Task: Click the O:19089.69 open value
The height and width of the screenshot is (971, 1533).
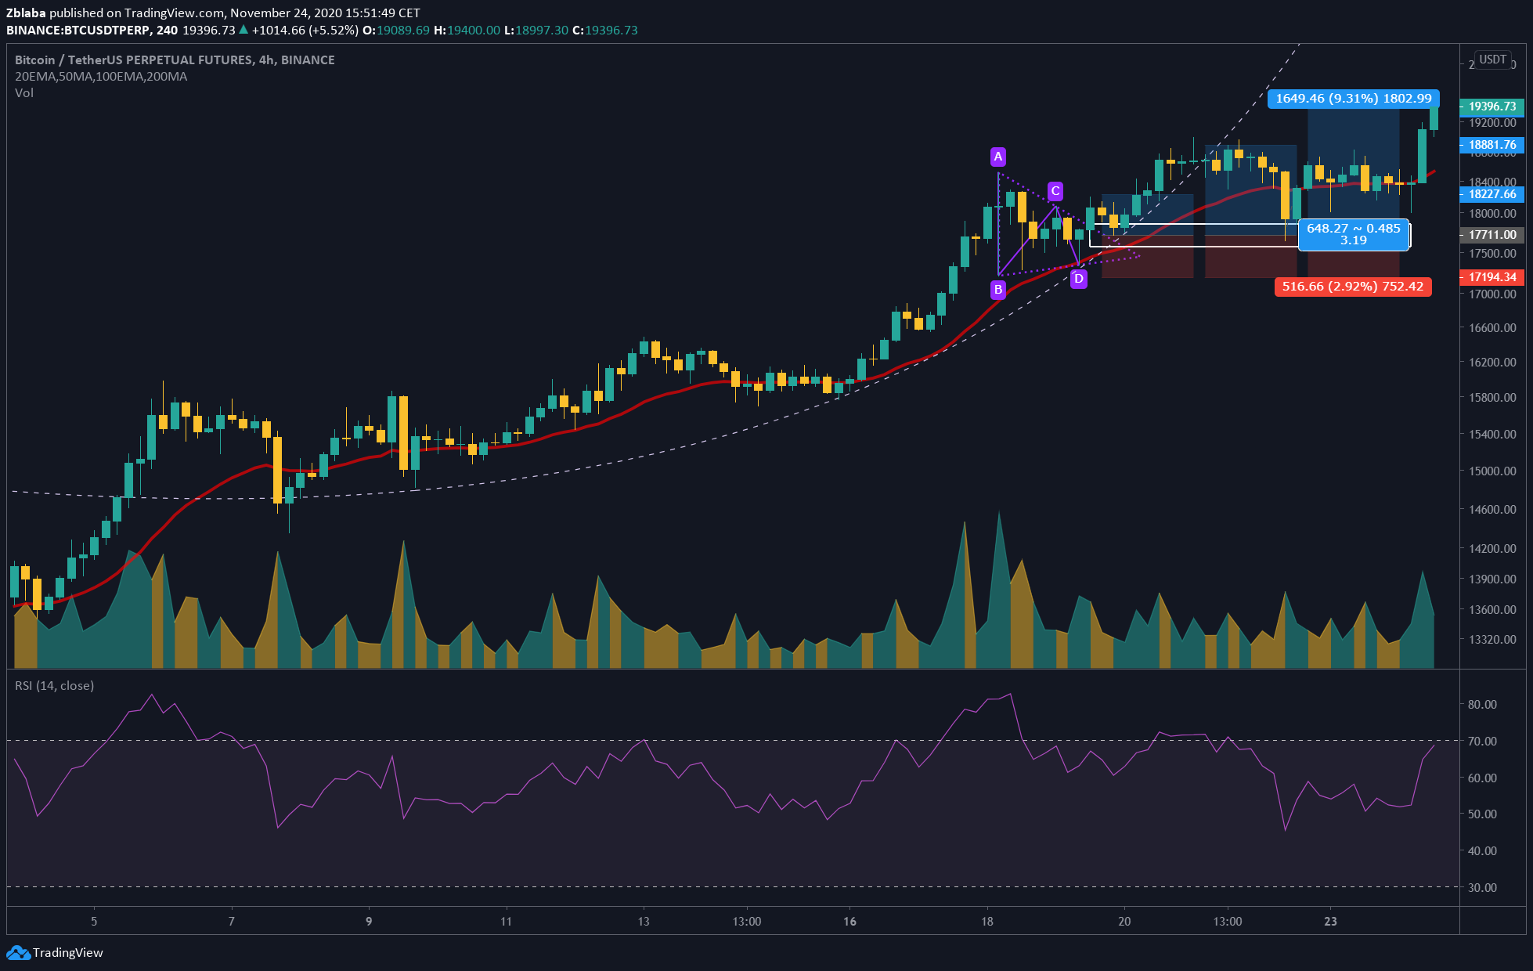Action: click(x=396, y=31)
